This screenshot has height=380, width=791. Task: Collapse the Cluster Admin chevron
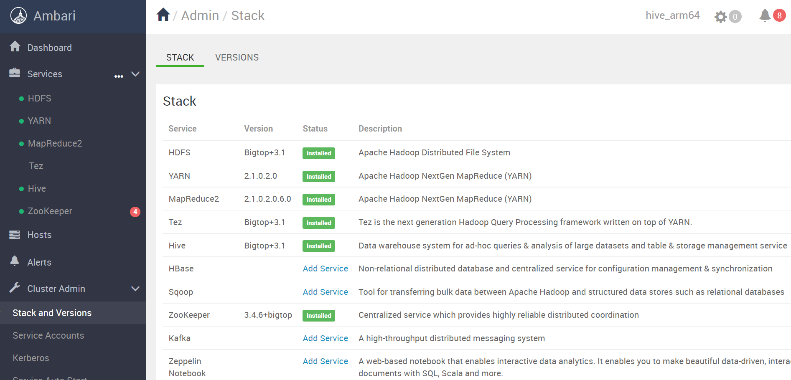[x=135, y=289]
